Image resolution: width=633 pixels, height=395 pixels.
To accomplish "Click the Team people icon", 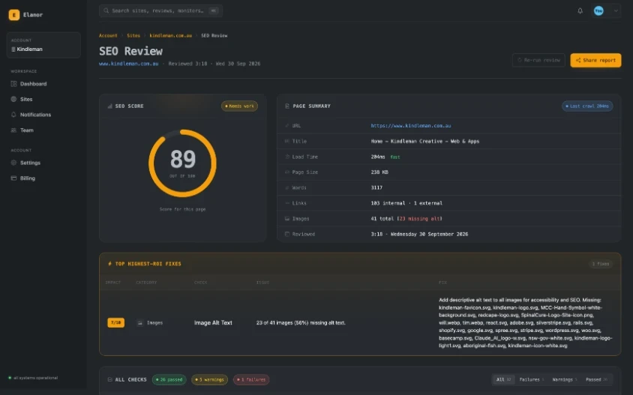I will 13,130.
